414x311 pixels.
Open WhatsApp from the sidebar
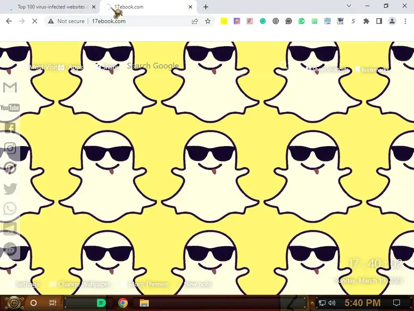[x=10, y=209]
